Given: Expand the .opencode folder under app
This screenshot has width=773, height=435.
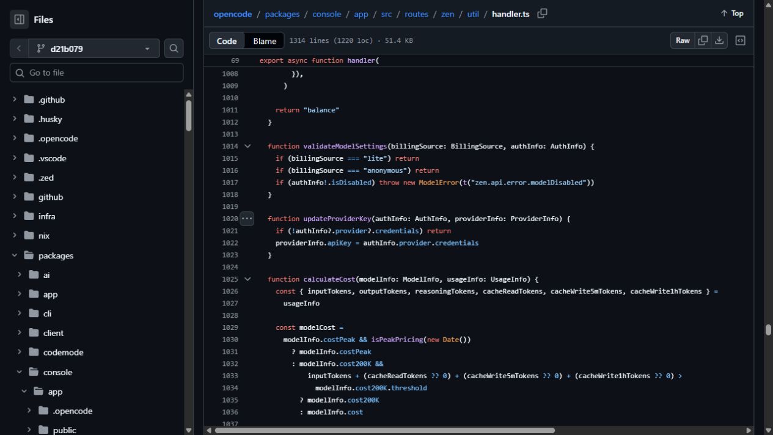Looking at the screenshot, I should (29, 411).
